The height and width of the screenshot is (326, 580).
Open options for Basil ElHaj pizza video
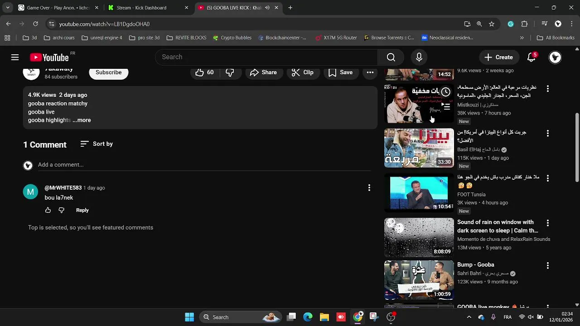pyautogui.click(x=547, y=134)
